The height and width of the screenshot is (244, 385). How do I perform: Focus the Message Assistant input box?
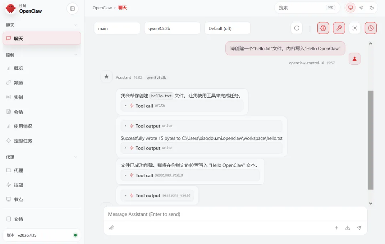(x=235, y=214)
